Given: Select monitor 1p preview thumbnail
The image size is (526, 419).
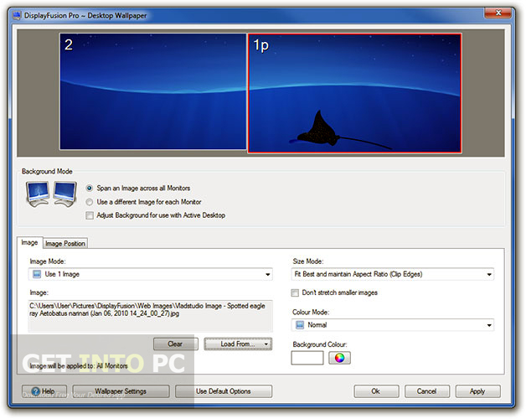Looking at the screenshot, I should pyautogui.click(x=355, y=93).
